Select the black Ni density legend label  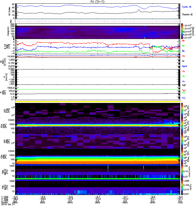click(x=183, y=61)
